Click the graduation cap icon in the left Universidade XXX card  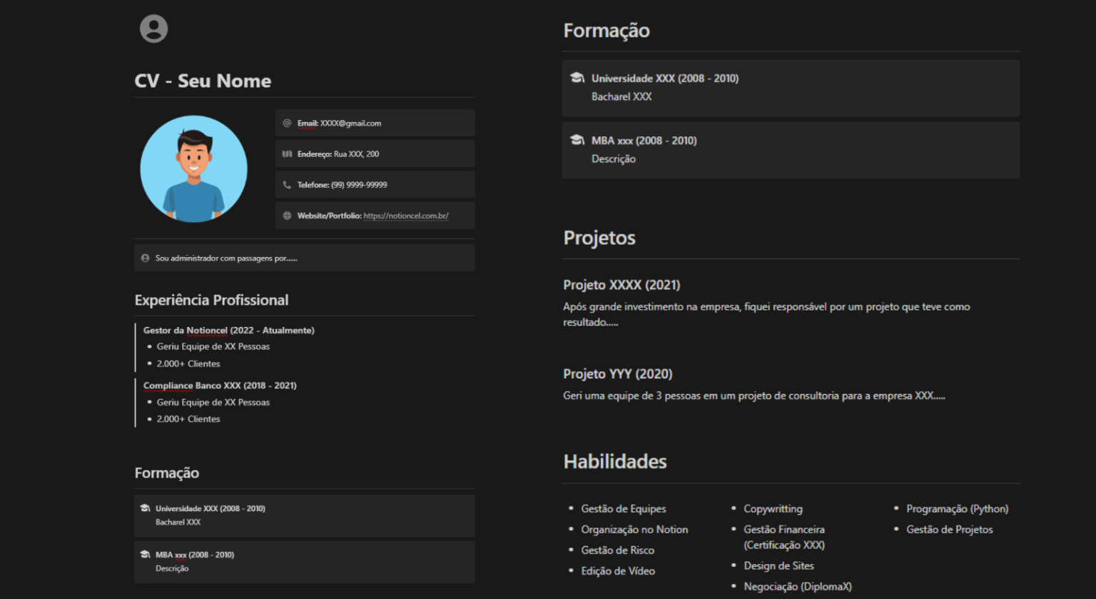tap(146, 508)
